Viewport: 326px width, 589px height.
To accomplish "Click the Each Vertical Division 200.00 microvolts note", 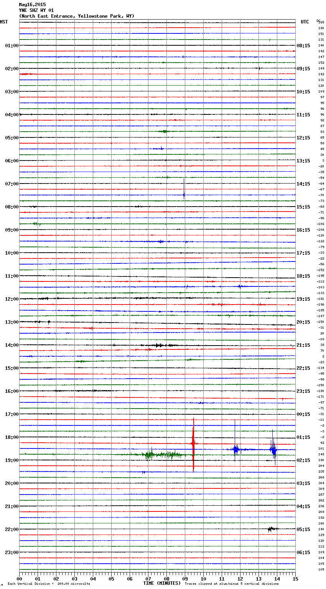I will pyautogui.click(x=49, y=584).
